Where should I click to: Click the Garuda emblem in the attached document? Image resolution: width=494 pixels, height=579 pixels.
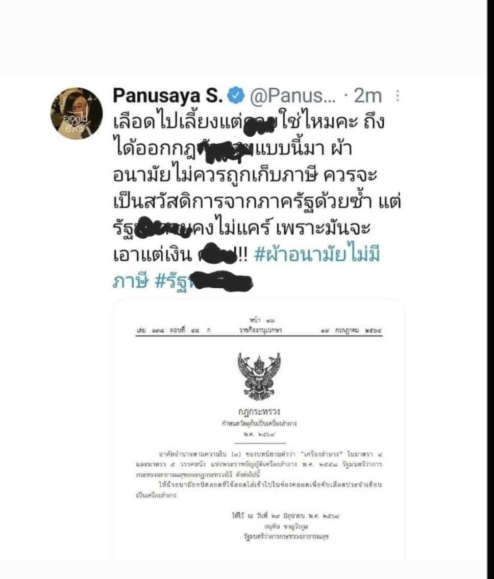[259, 376]
